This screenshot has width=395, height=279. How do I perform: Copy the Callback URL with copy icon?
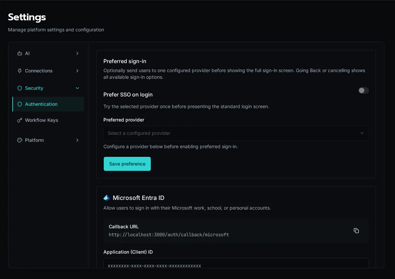tap(356, 231)
